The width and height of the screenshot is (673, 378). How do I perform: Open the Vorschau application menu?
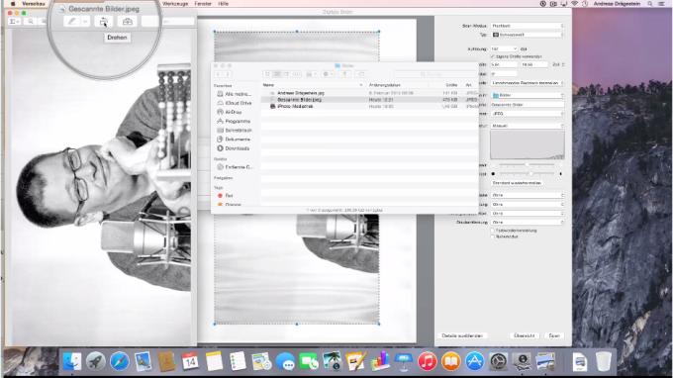[x=34, y=3]
